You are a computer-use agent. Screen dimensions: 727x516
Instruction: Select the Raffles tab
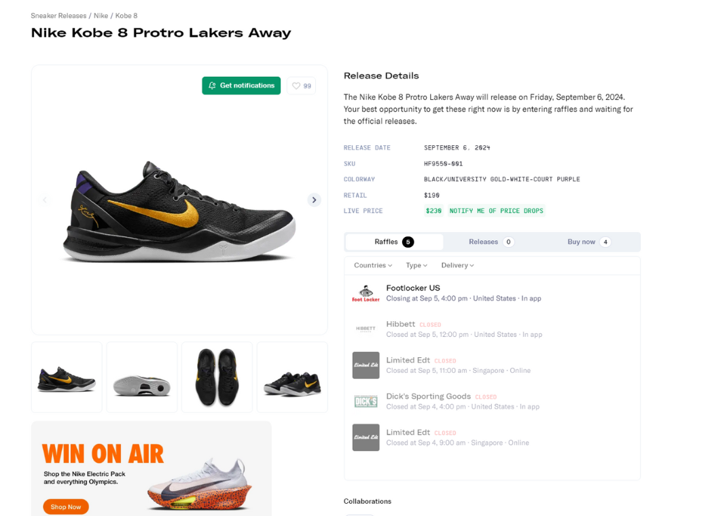[394, 242]
